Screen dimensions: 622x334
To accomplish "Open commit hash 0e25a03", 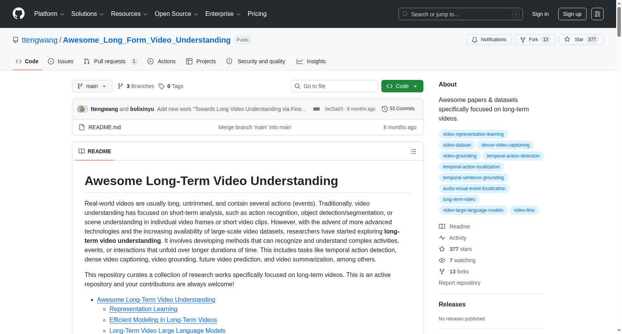I will tap(334, 109).
